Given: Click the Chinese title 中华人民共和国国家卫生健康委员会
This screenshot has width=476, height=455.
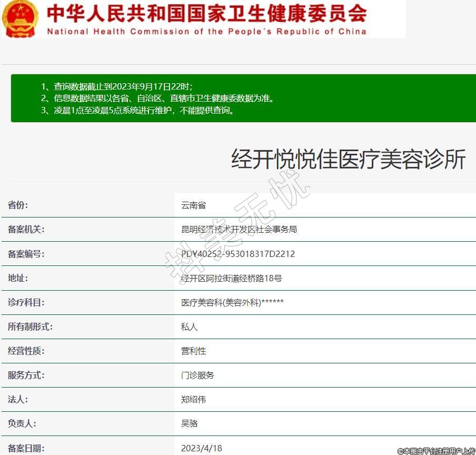Looking at the screenshot, I should 206,14.
